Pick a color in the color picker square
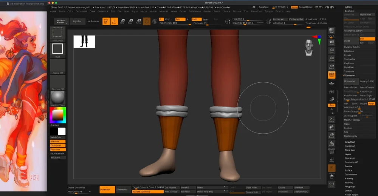Image resolution: width=378 pixels, height=196 pixels. [x=58, y=115]
